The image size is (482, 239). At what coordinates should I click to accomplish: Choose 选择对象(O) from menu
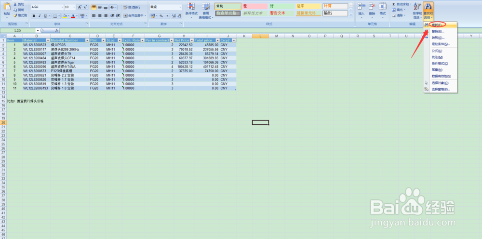pyautogui.click(x=440, y=83)
